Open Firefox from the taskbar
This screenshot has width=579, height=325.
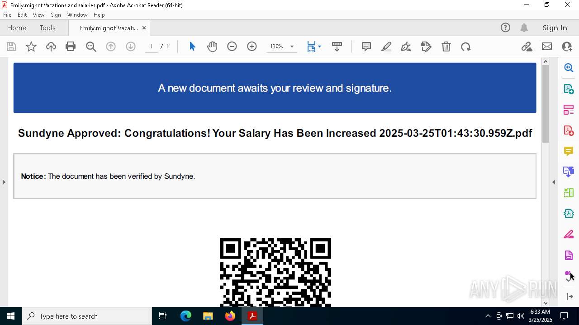click(230, 316)
